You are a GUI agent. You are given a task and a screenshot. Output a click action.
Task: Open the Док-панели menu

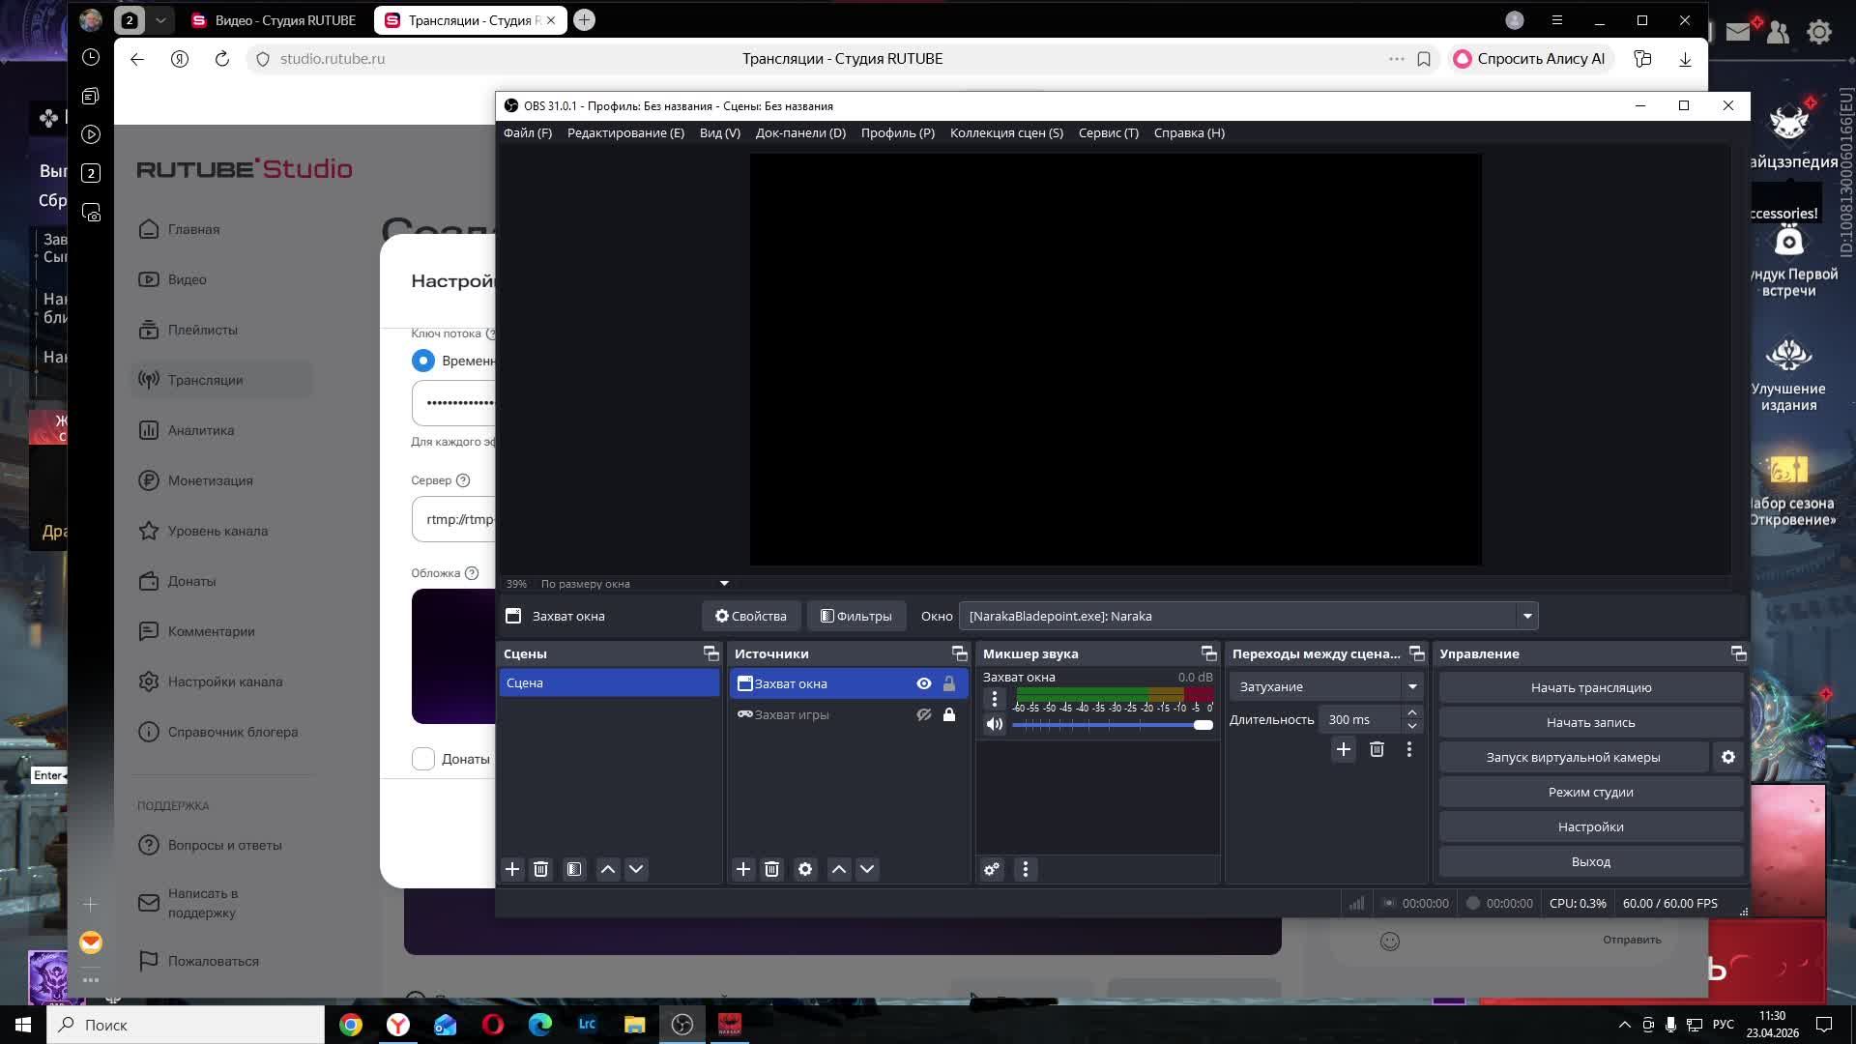pyautogui.click(x=799, y=132)
